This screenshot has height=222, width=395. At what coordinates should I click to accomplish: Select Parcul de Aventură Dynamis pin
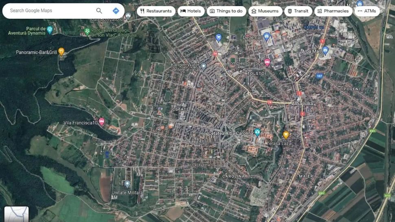coord(50,30)
